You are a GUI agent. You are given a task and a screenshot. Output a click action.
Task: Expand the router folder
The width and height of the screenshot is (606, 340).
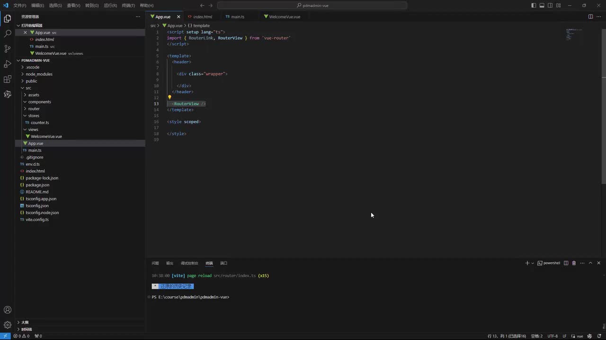point(34,109)
